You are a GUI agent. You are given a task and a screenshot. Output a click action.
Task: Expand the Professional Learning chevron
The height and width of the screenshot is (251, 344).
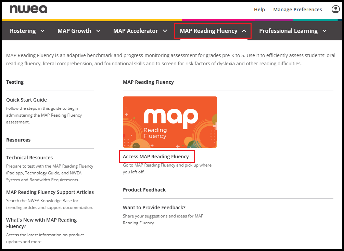(324, 31)
